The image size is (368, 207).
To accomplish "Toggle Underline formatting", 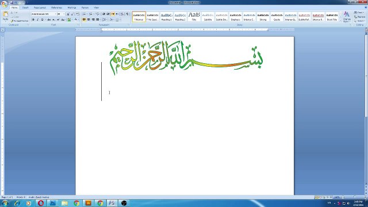I will (42, 20).
